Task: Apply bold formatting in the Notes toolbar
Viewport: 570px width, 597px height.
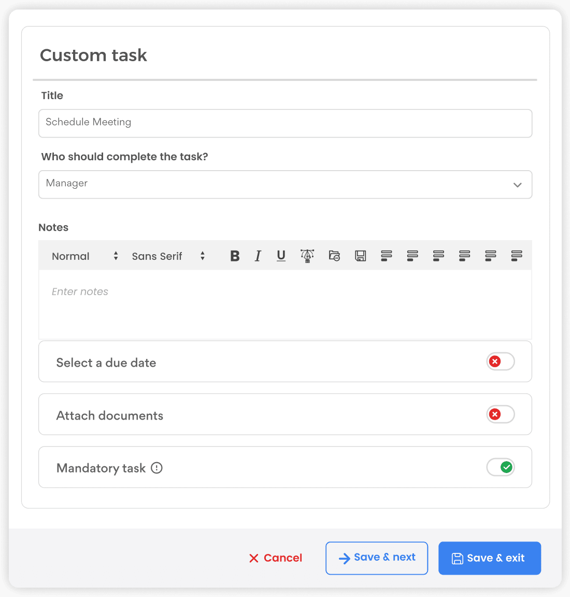Action: tap(235, 256)
